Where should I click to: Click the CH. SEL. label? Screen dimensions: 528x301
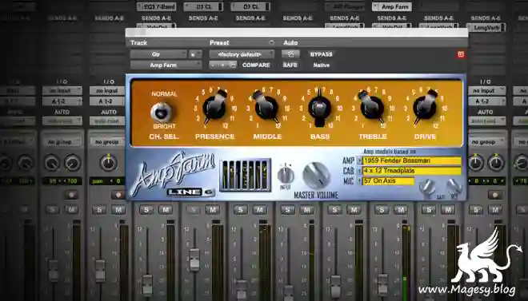[164, 137]
